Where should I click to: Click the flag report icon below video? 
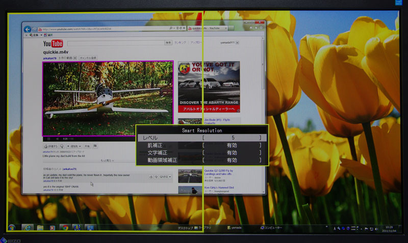[94, 146]
